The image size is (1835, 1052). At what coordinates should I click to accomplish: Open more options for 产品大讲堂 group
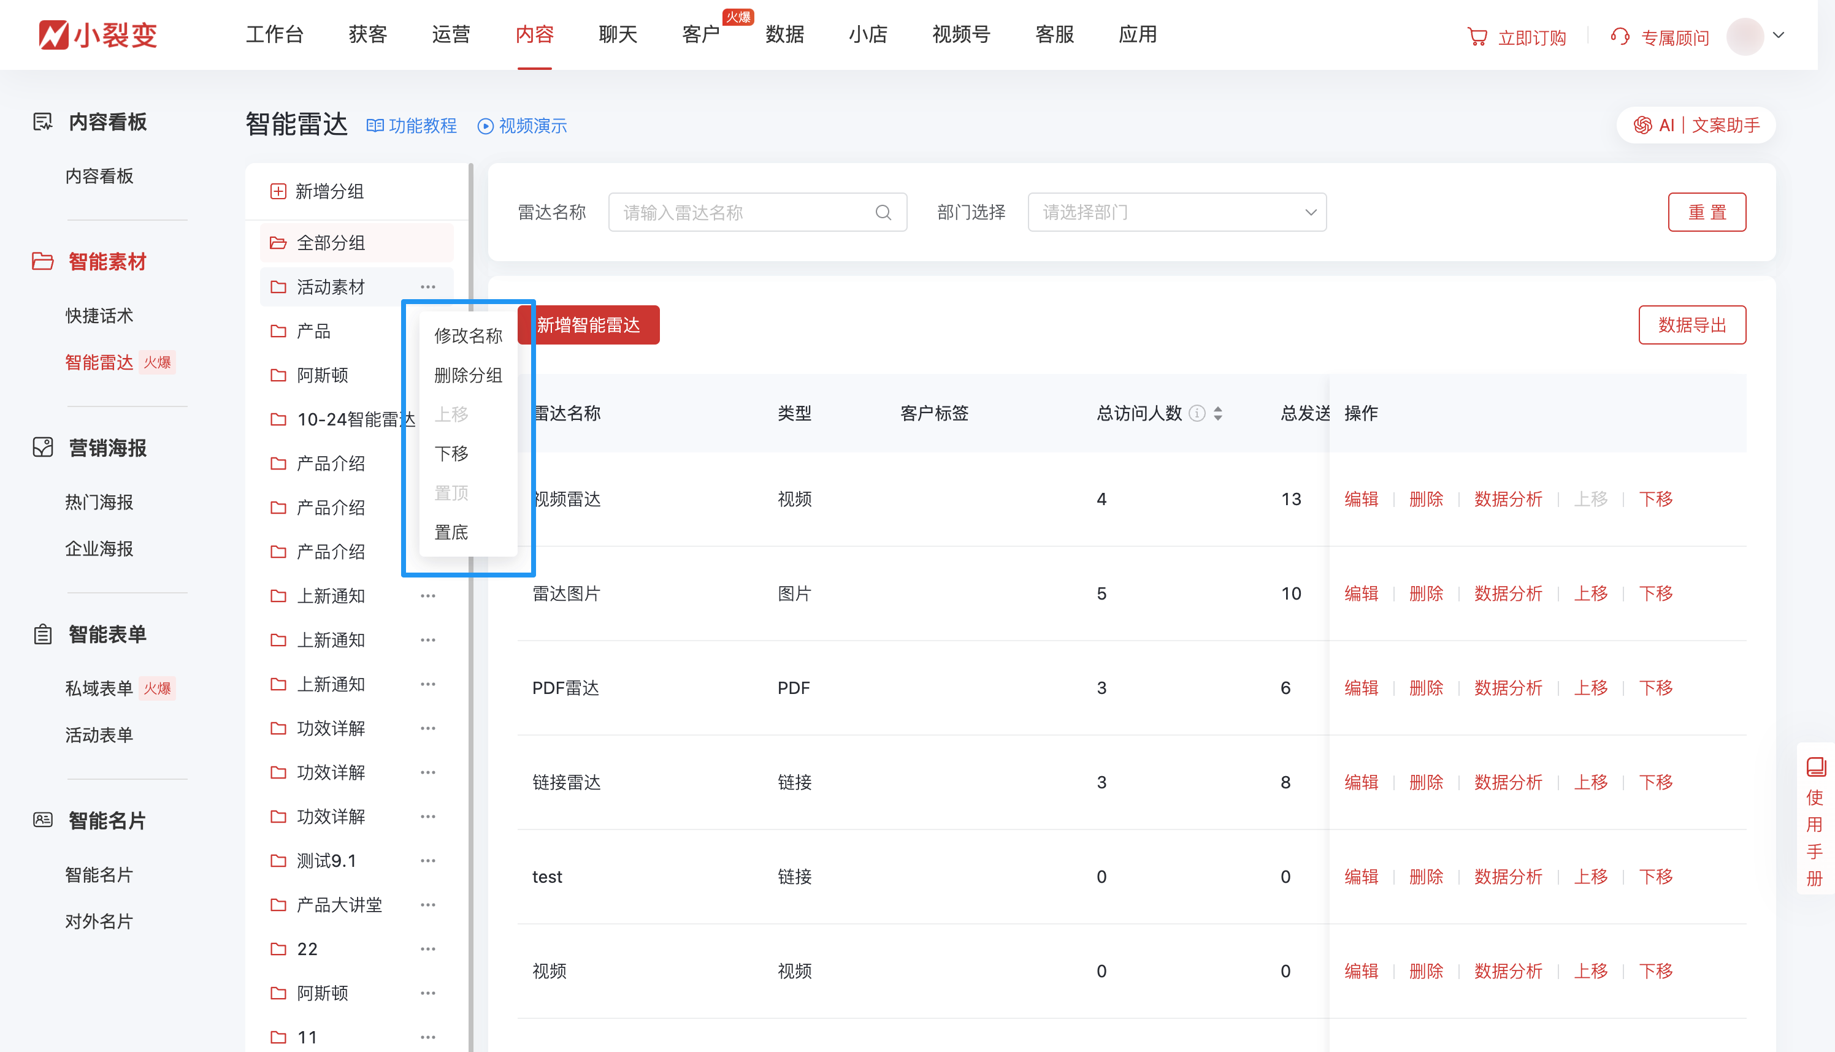coord(428,905)
